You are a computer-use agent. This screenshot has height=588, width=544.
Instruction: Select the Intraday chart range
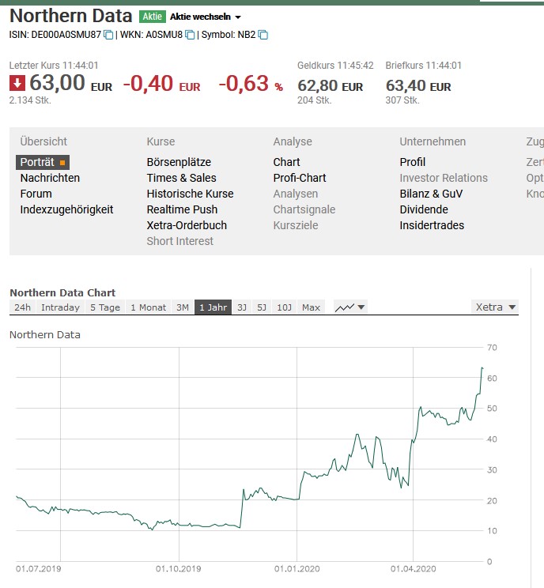click(x=60, y=307)
